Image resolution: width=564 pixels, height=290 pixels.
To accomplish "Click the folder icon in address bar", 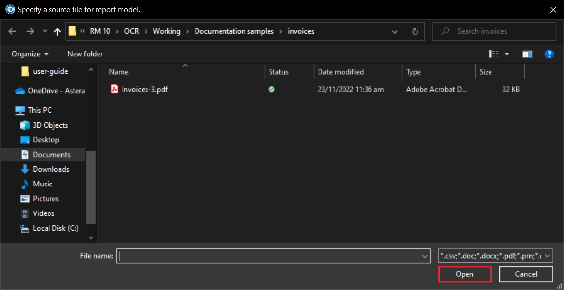I will [73, 31].
